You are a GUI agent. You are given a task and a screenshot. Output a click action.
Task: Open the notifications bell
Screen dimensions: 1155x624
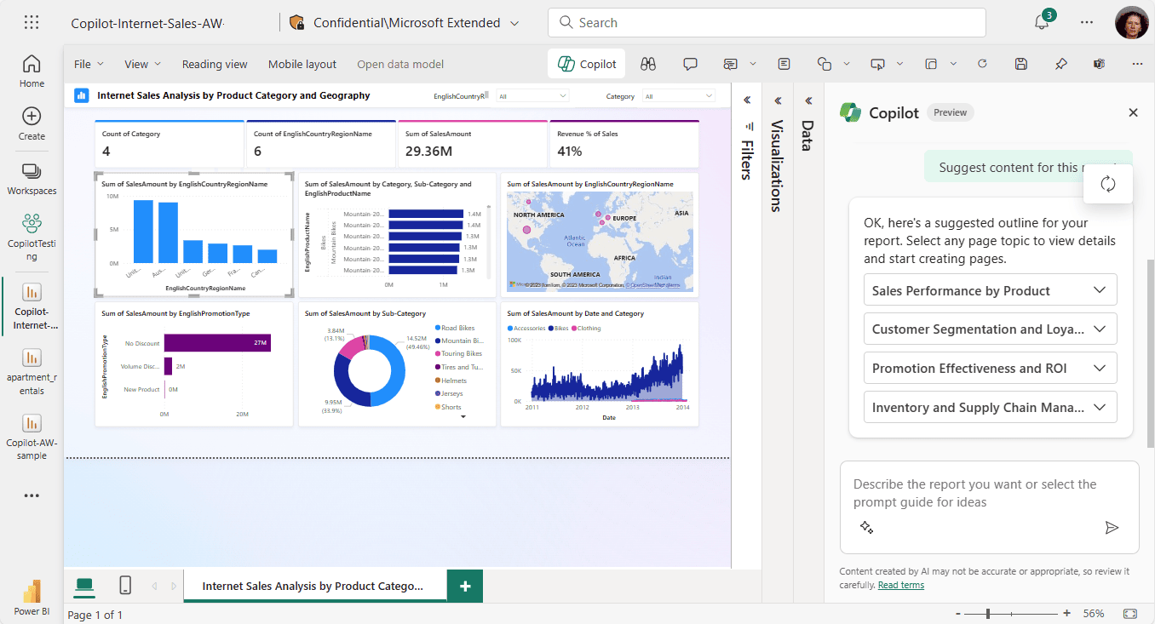pyautogui.click(x=1041, y=22)
